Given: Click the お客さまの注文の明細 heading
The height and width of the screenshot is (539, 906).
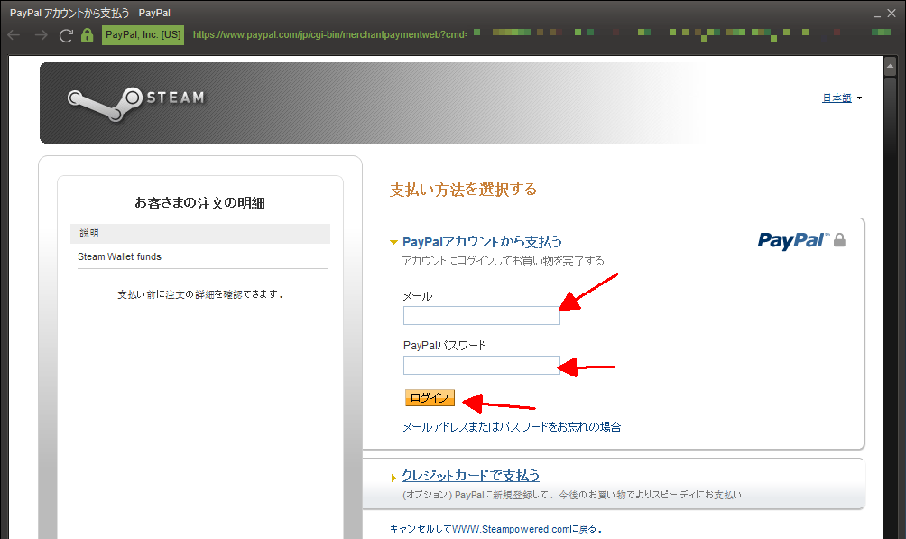Looking at the screenshot, I should (200, 203).
